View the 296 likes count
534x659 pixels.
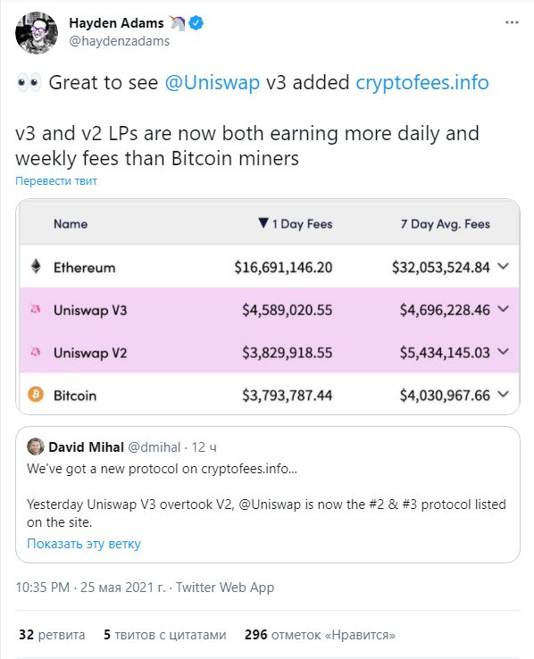(320, 635)
